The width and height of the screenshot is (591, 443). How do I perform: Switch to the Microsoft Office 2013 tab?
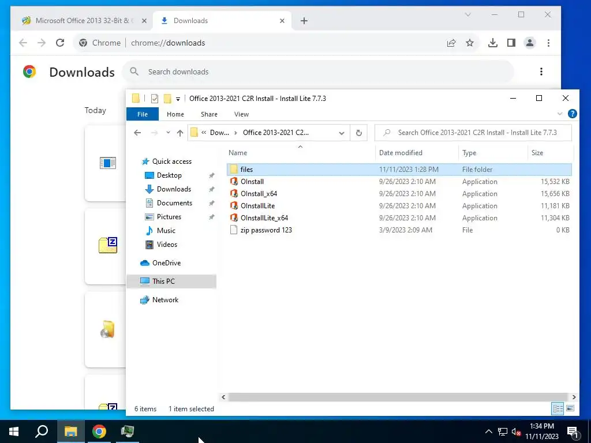point(84,21)
